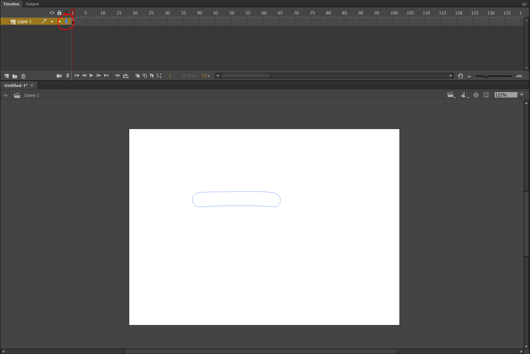This screenshot has height=354, width=530.
Task: Open the Edit Scene clapboard icon
Action: point(451,95)
